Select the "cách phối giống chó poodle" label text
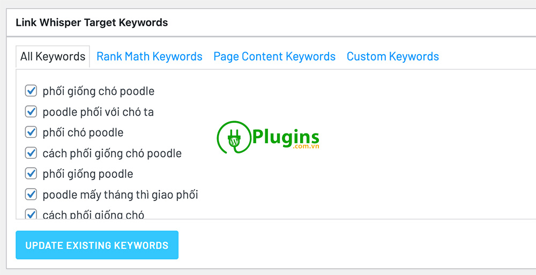536x275 pixels. (x=112, y=153)
